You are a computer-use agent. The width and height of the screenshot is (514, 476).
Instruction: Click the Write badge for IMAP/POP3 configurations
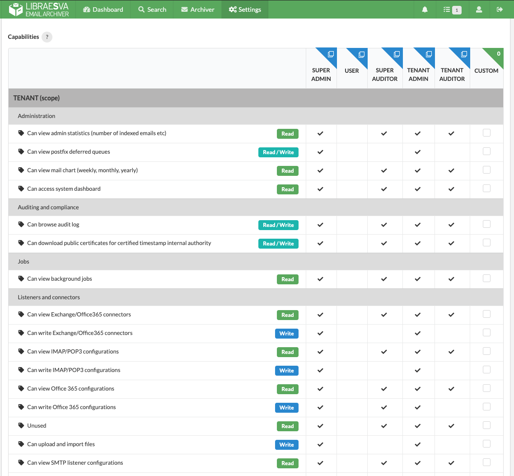click(286, 371)
